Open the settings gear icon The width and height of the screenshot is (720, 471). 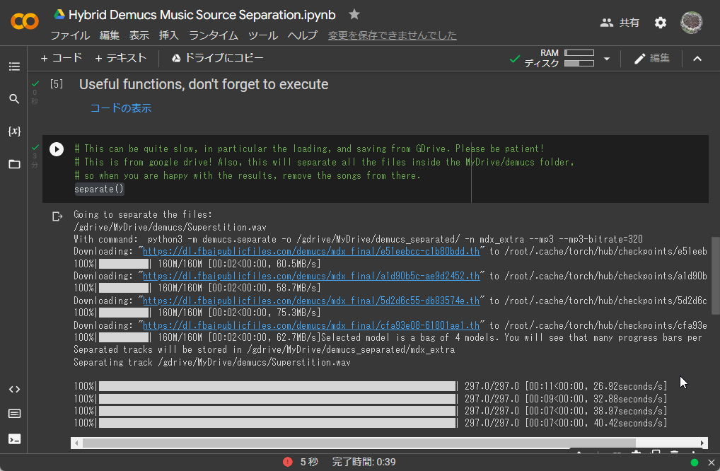660,23
